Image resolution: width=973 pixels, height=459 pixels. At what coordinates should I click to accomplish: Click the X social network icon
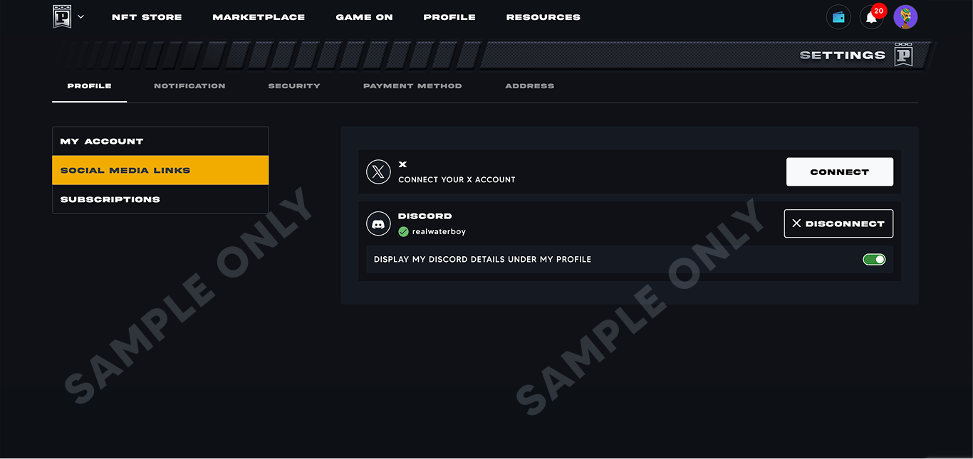(x=378, y=172)
